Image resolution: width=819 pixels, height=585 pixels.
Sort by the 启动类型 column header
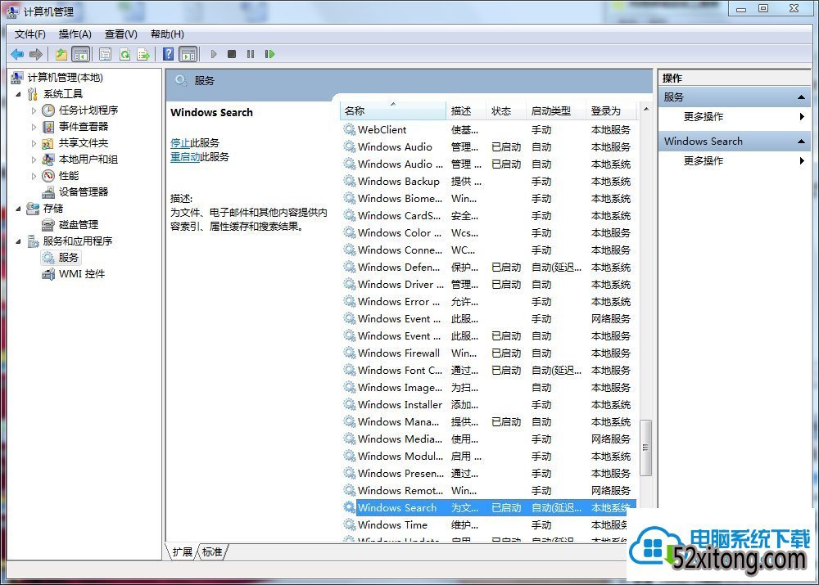click(555, 111)
